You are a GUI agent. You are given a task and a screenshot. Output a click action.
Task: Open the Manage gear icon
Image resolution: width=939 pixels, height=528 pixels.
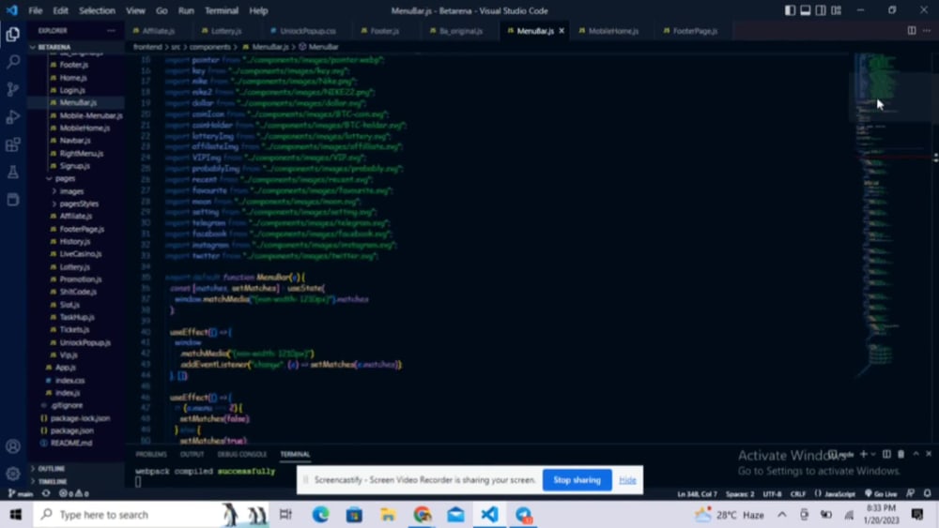[12, 475]
